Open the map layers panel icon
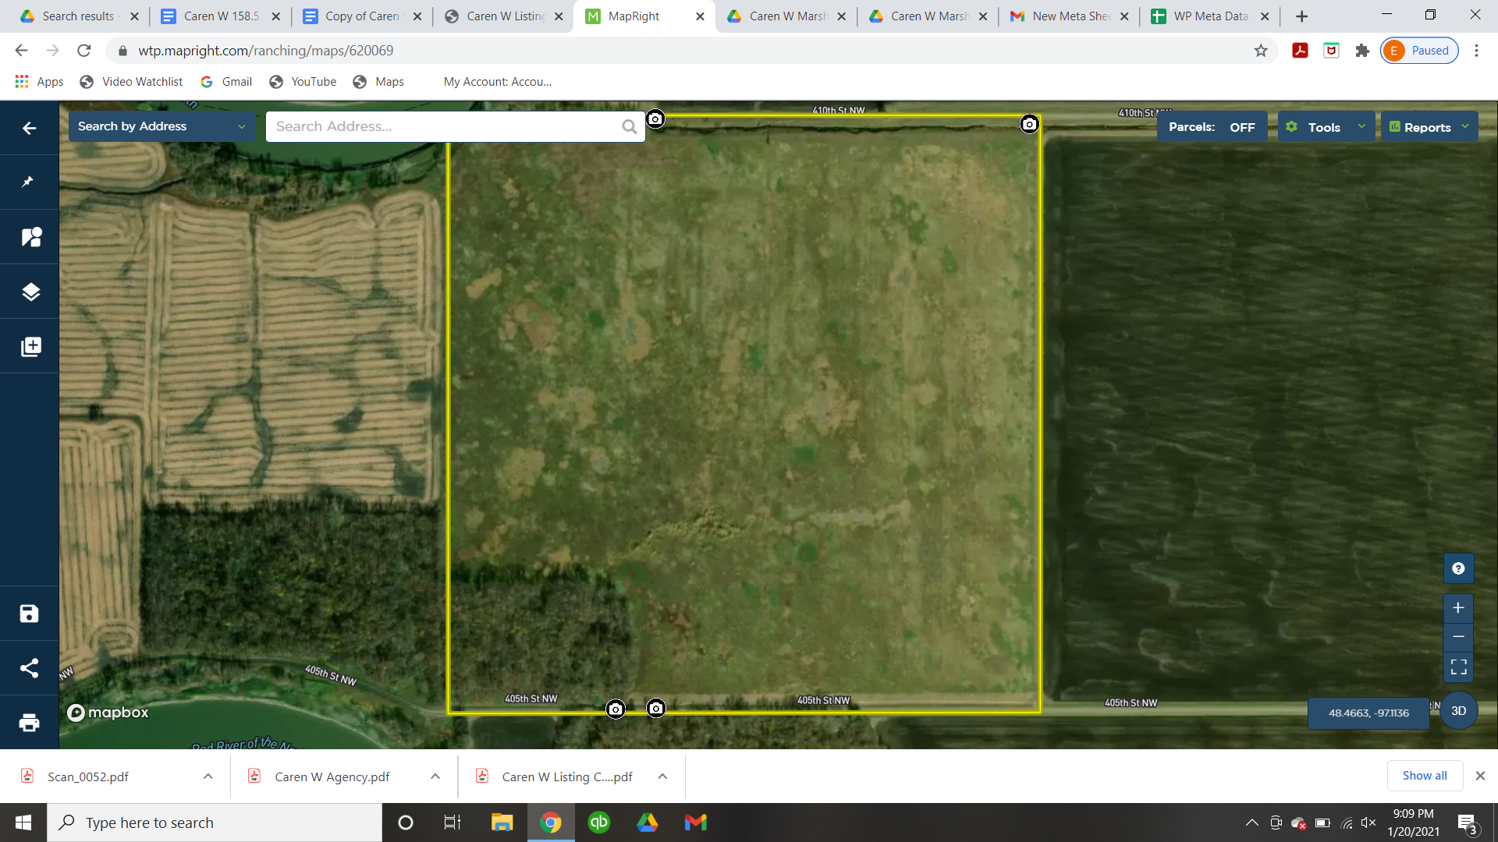The image size is (1498, 842). pyautogui.click(x=30, y=292)
